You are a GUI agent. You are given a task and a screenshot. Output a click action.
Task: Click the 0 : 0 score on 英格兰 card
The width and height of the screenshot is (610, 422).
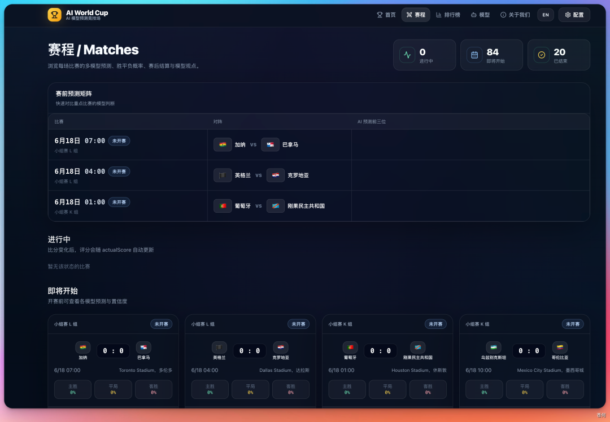tap(250, 351)
